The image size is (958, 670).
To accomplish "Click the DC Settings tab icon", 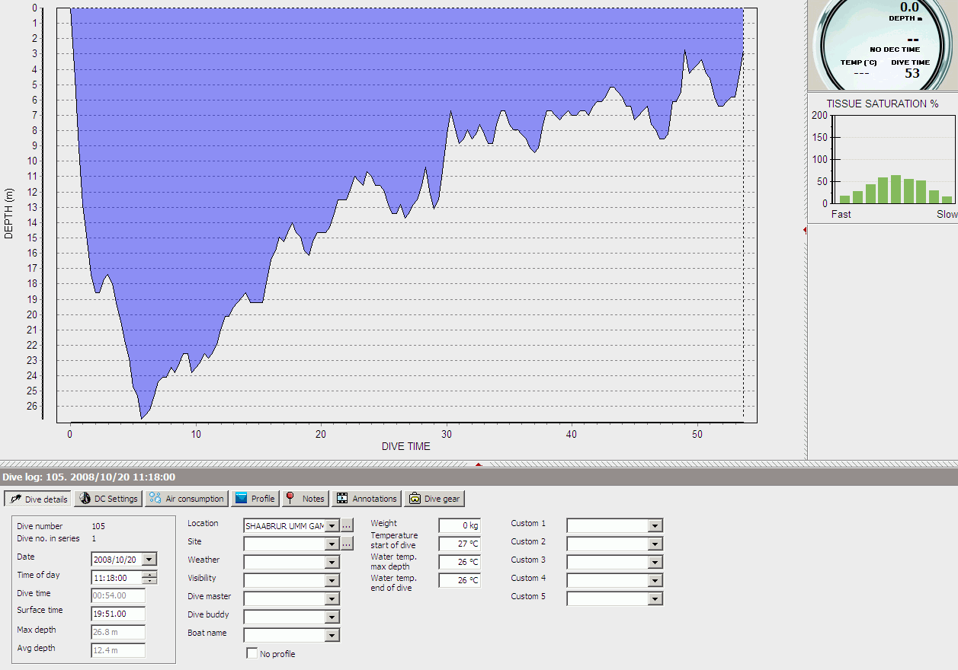I will 85,499.
